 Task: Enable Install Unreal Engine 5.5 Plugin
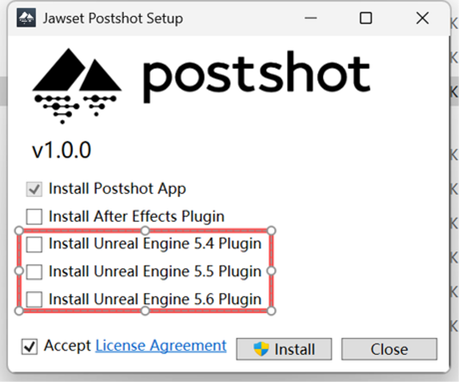[33, 272]
